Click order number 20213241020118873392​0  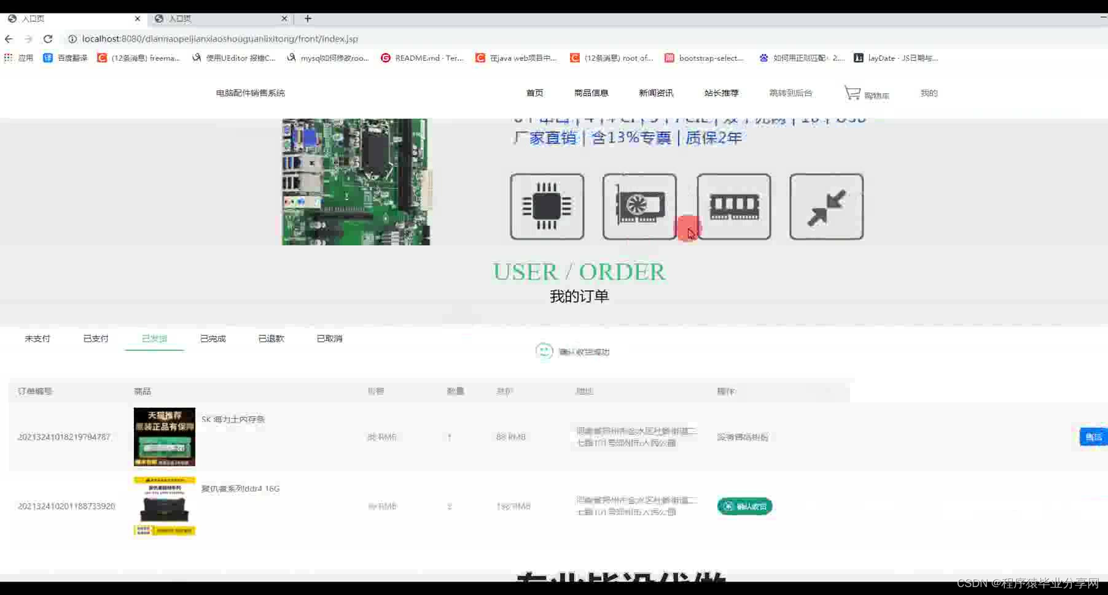click(x=66, y=506)
